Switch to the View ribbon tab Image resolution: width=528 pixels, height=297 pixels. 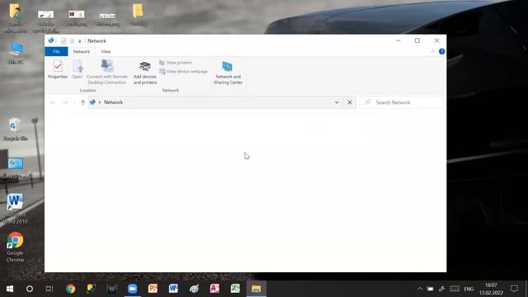click(x=106, y=51)
